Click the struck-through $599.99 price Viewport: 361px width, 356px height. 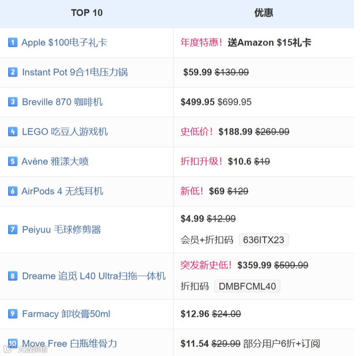click(x=291, y=265)
